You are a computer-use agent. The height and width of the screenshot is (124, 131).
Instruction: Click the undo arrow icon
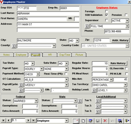click(x=112, y=121)
